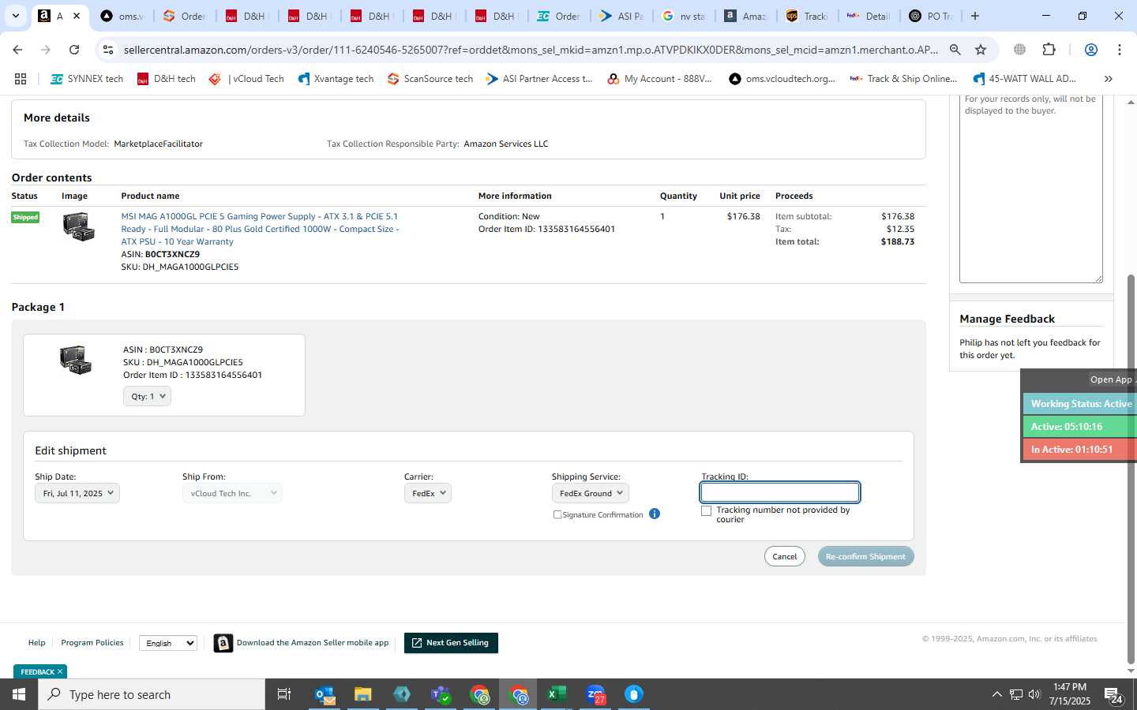Click the page vertical scrollbar
Screen dimensions: 1137x710
pyautogui.click(x=1131, y=469)
